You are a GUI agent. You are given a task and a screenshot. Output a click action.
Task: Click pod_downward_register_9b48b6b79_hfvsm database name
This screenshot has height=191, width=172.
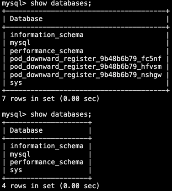click(86, 67)
